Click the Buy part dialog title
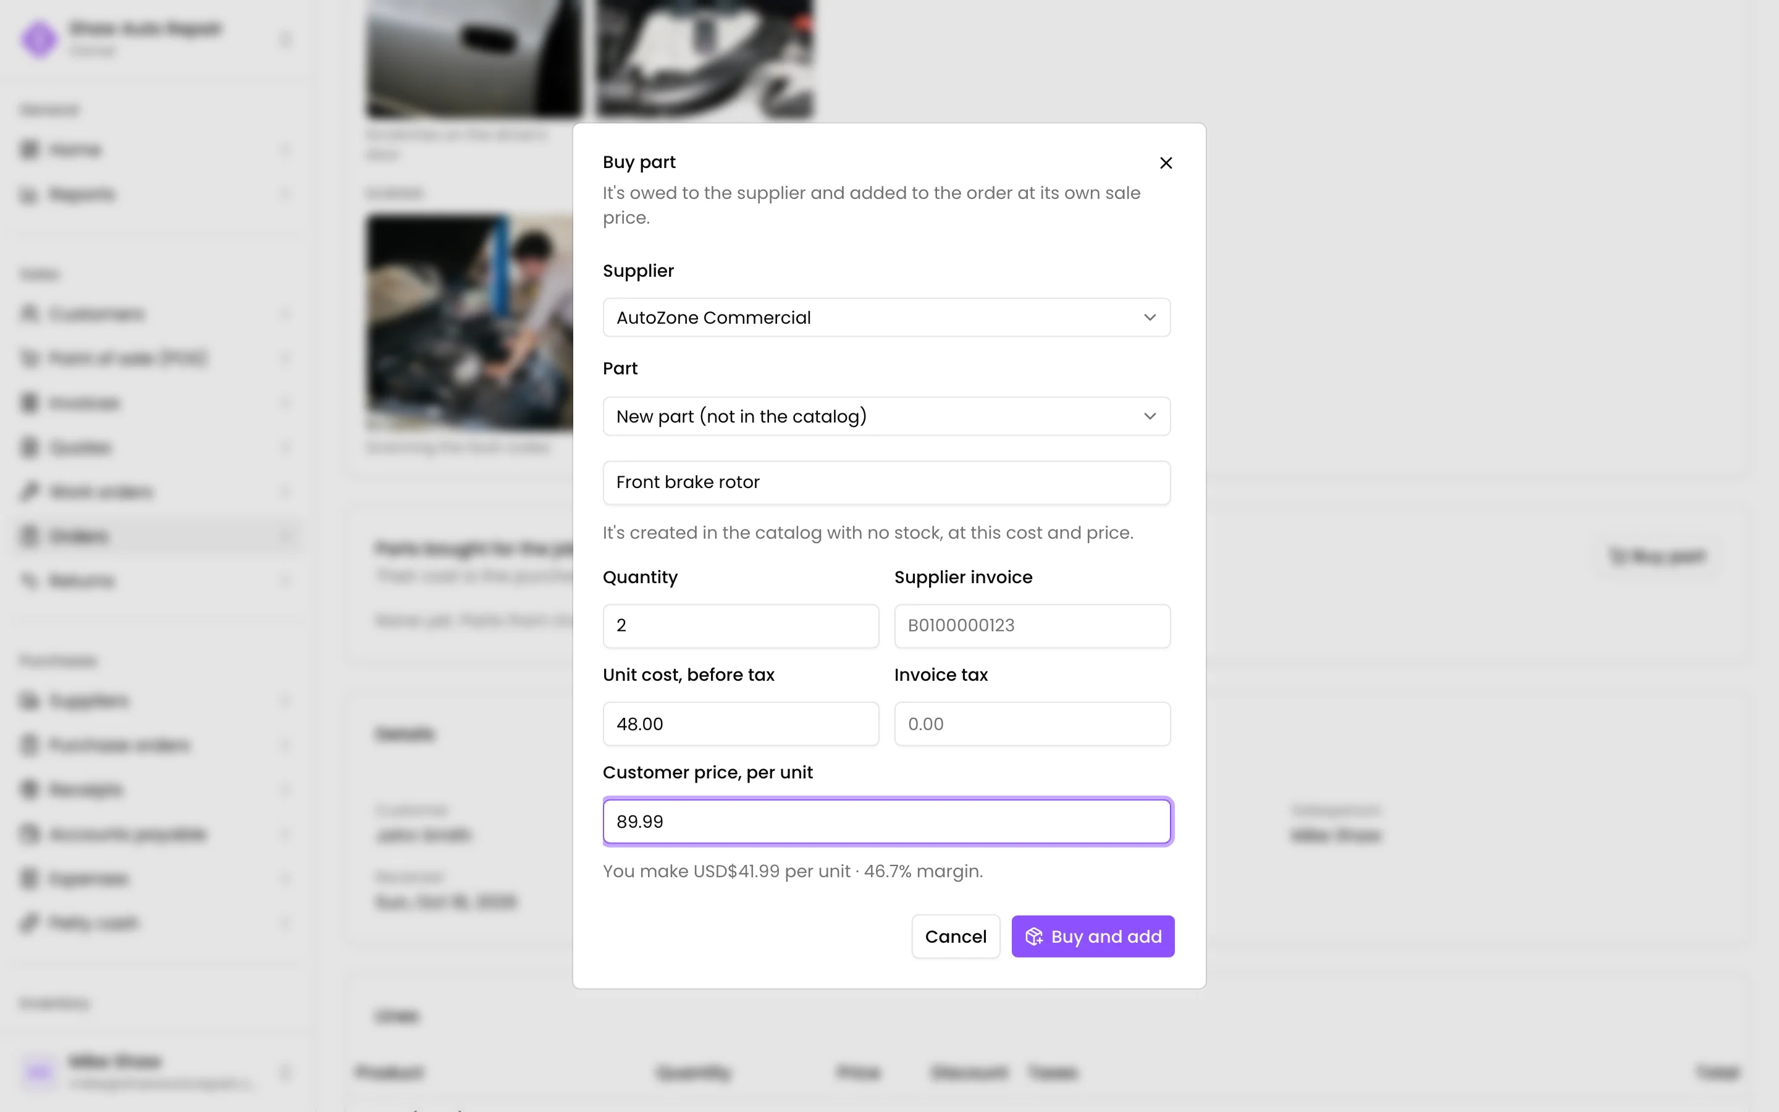Image resolution: width=1779 pixels, height=1112 pixels. [639, 162]
